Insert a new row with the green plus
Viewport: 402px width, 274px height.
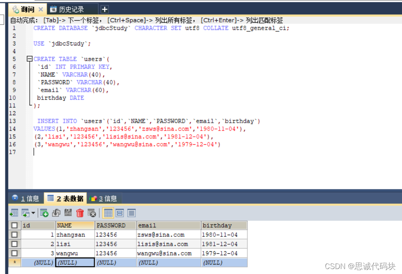click(44, 213)
